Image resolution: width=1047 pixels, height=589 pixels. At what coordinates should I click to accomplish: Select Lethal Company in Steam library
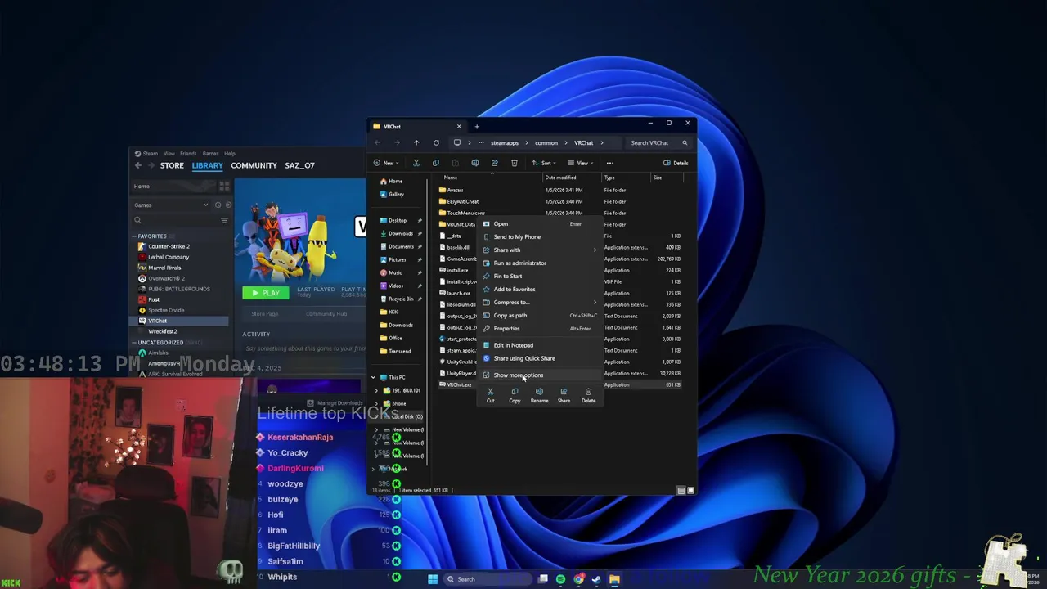click(168, 257)
